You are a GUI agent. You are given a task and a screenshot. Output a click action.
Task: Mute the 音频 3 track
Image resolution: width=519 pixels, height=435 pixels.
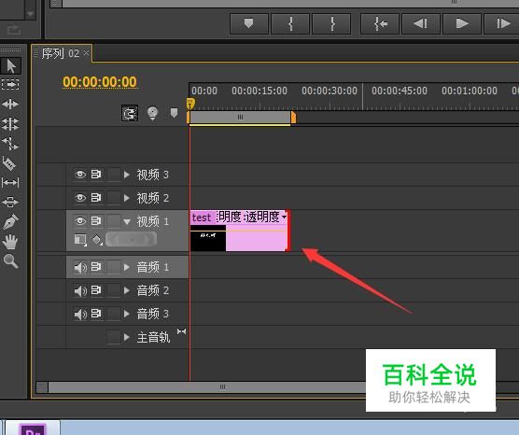coord(80,314)
